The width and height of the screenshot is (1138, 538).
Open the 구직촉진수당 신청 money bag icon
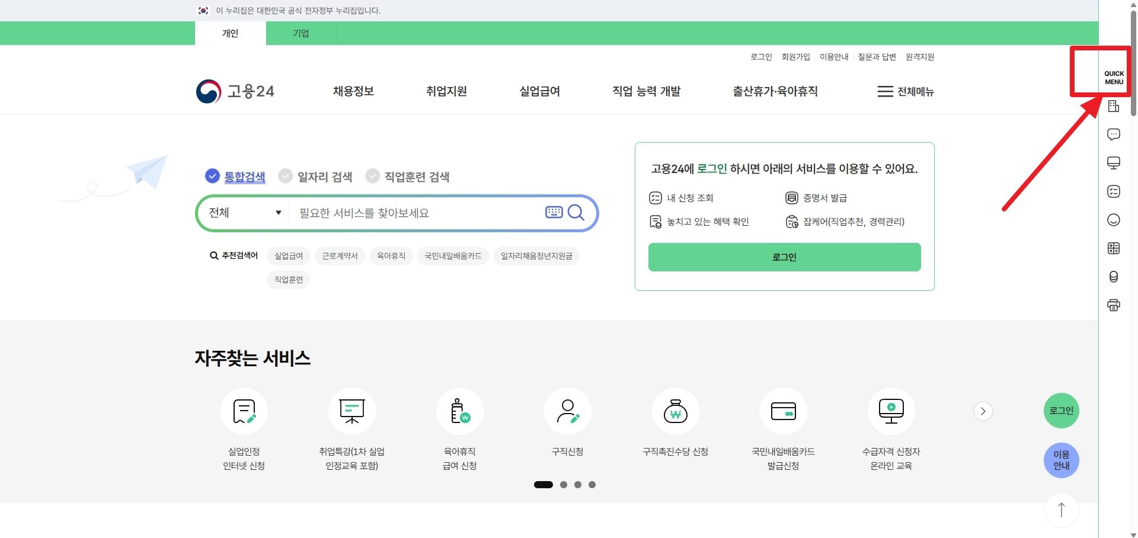point(676,411)
